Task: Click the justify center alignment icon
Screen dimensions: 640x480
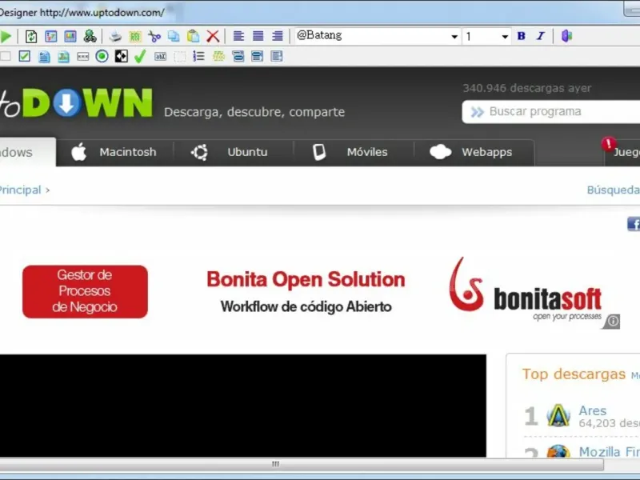Action: click(258, 36)
